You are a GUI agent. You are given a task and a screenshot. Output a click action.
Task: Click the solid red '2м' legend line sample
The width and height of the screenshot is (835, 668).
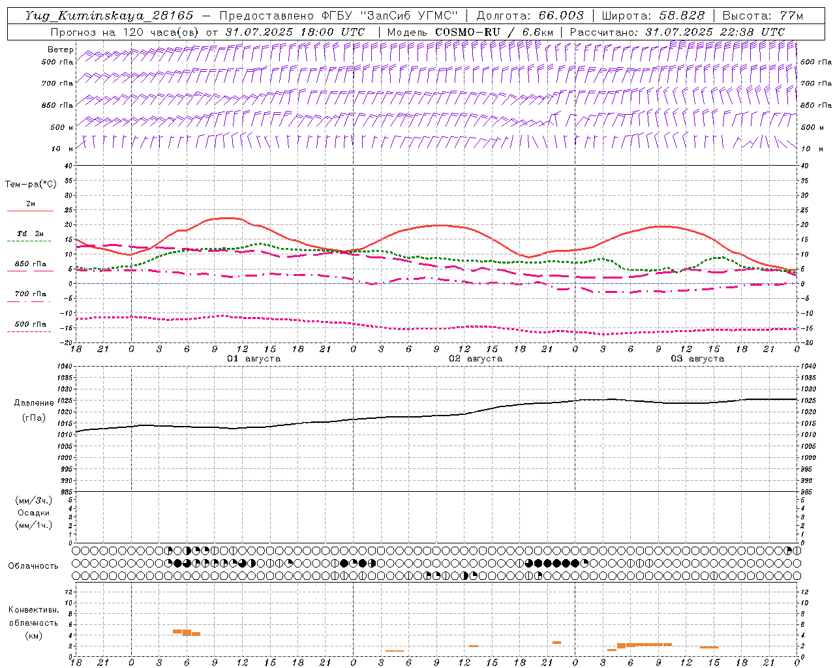point(30,211)
